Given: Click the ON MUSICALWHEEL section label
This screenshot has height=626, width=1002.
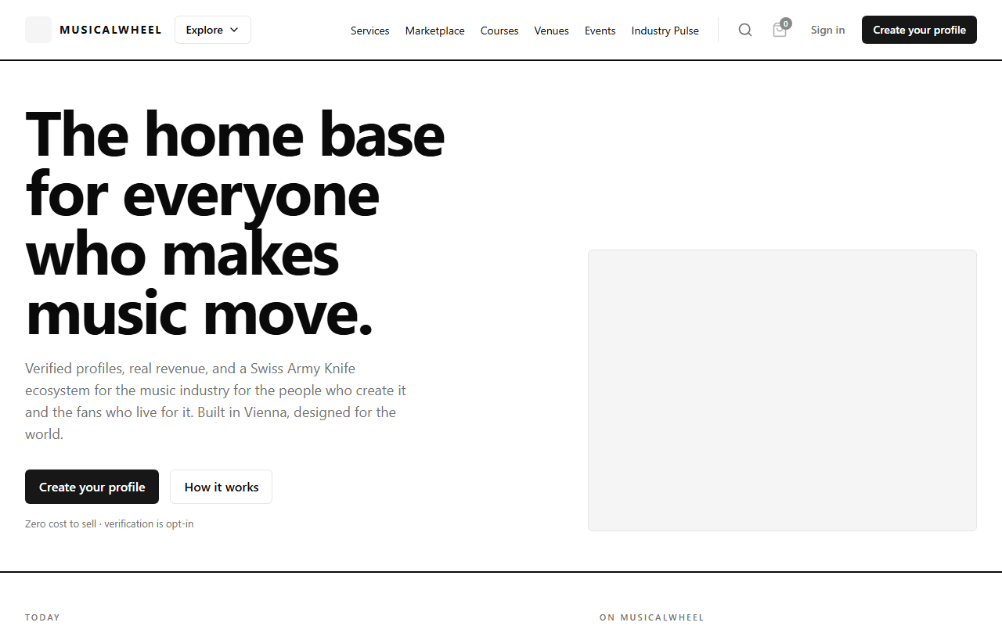Looking at the screenshot, I should [x=652, y=617].
